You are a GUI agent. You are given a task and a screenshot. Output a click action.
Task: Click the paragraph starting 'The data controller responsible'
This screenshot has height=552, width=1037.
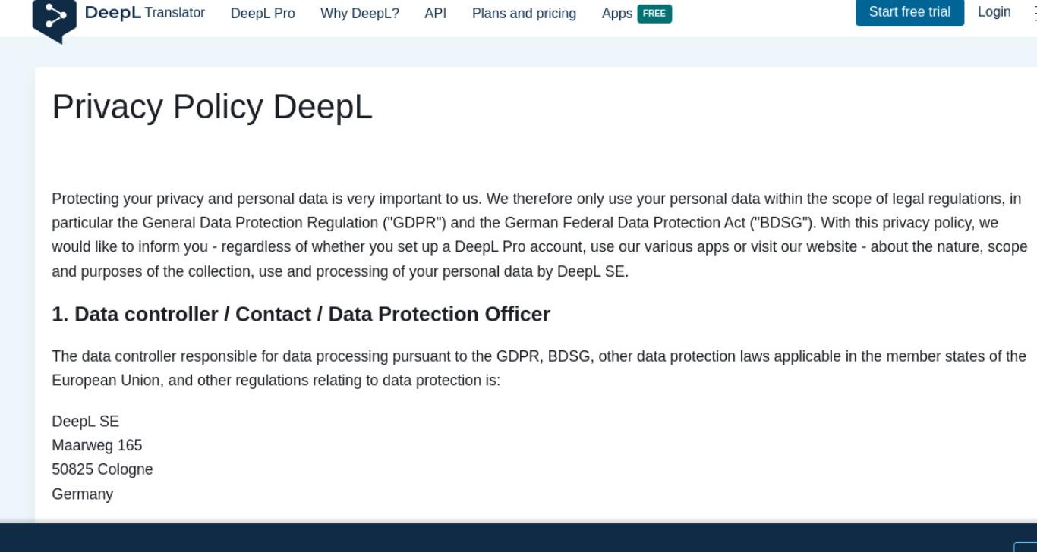[539, 369]
